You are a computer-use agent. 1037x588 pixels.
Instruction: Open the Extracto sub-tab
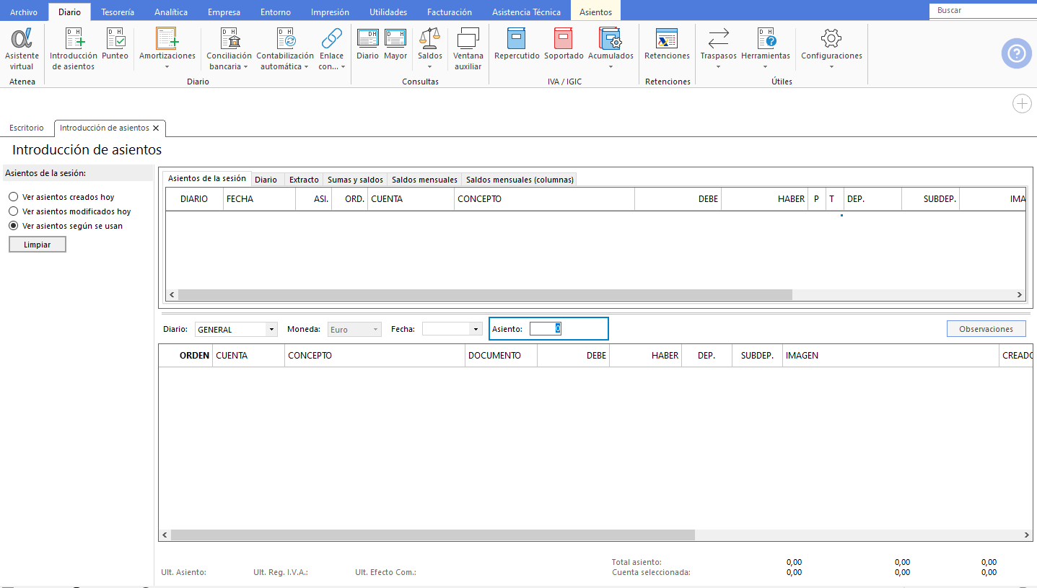304,180
